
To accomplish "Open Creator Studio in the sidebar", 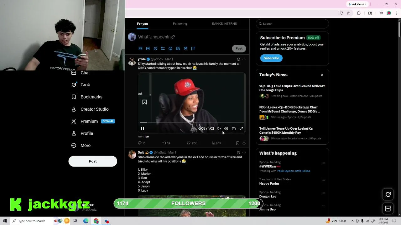I will (x=90, y=109).
